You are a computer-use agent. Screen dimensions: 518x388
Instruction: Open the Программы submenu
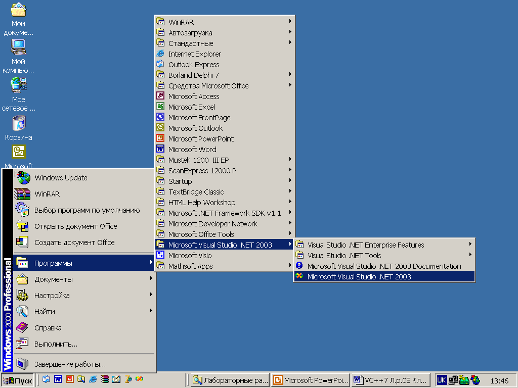tap(84, 263)
